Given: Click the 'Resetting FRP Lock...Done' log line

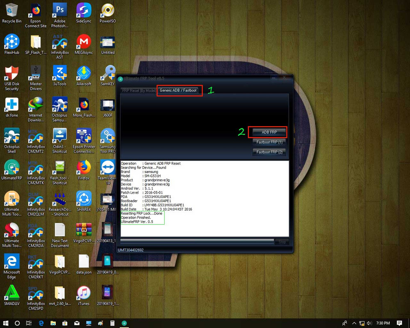Looking at the screenshot, I should click(x=141, y=214).
